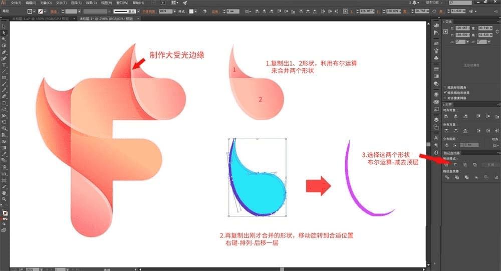Click Recolor Artwork icon in control bar

coord(204,11)
